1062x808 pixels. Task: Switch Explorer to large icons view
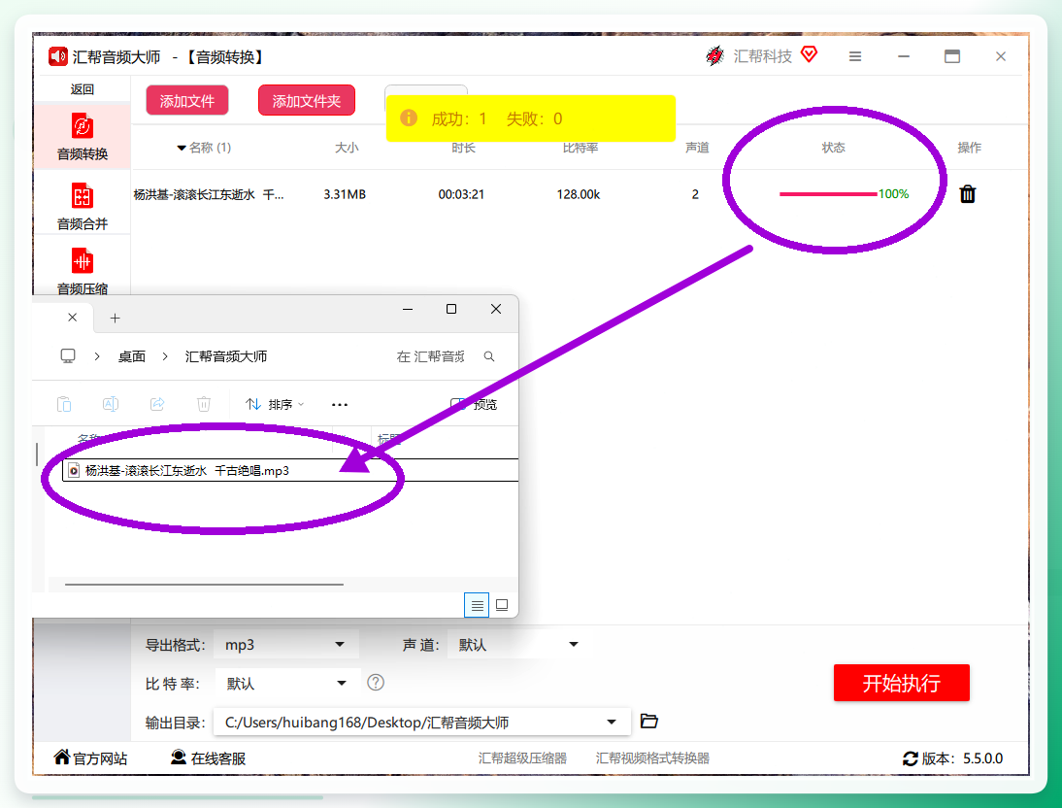pos(502,605)
